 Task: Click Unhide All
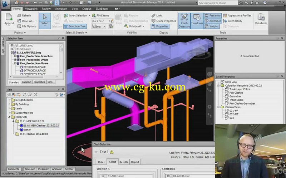pyautogui.click(x=134, y=26)
